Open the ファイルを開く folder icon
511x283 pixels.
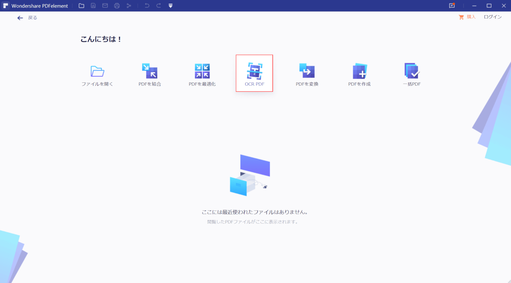point(97,72)
